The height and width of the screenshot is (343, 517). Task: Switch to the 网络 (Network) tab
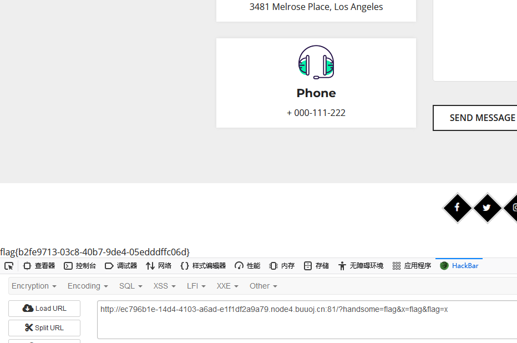(x=159, y=266)
